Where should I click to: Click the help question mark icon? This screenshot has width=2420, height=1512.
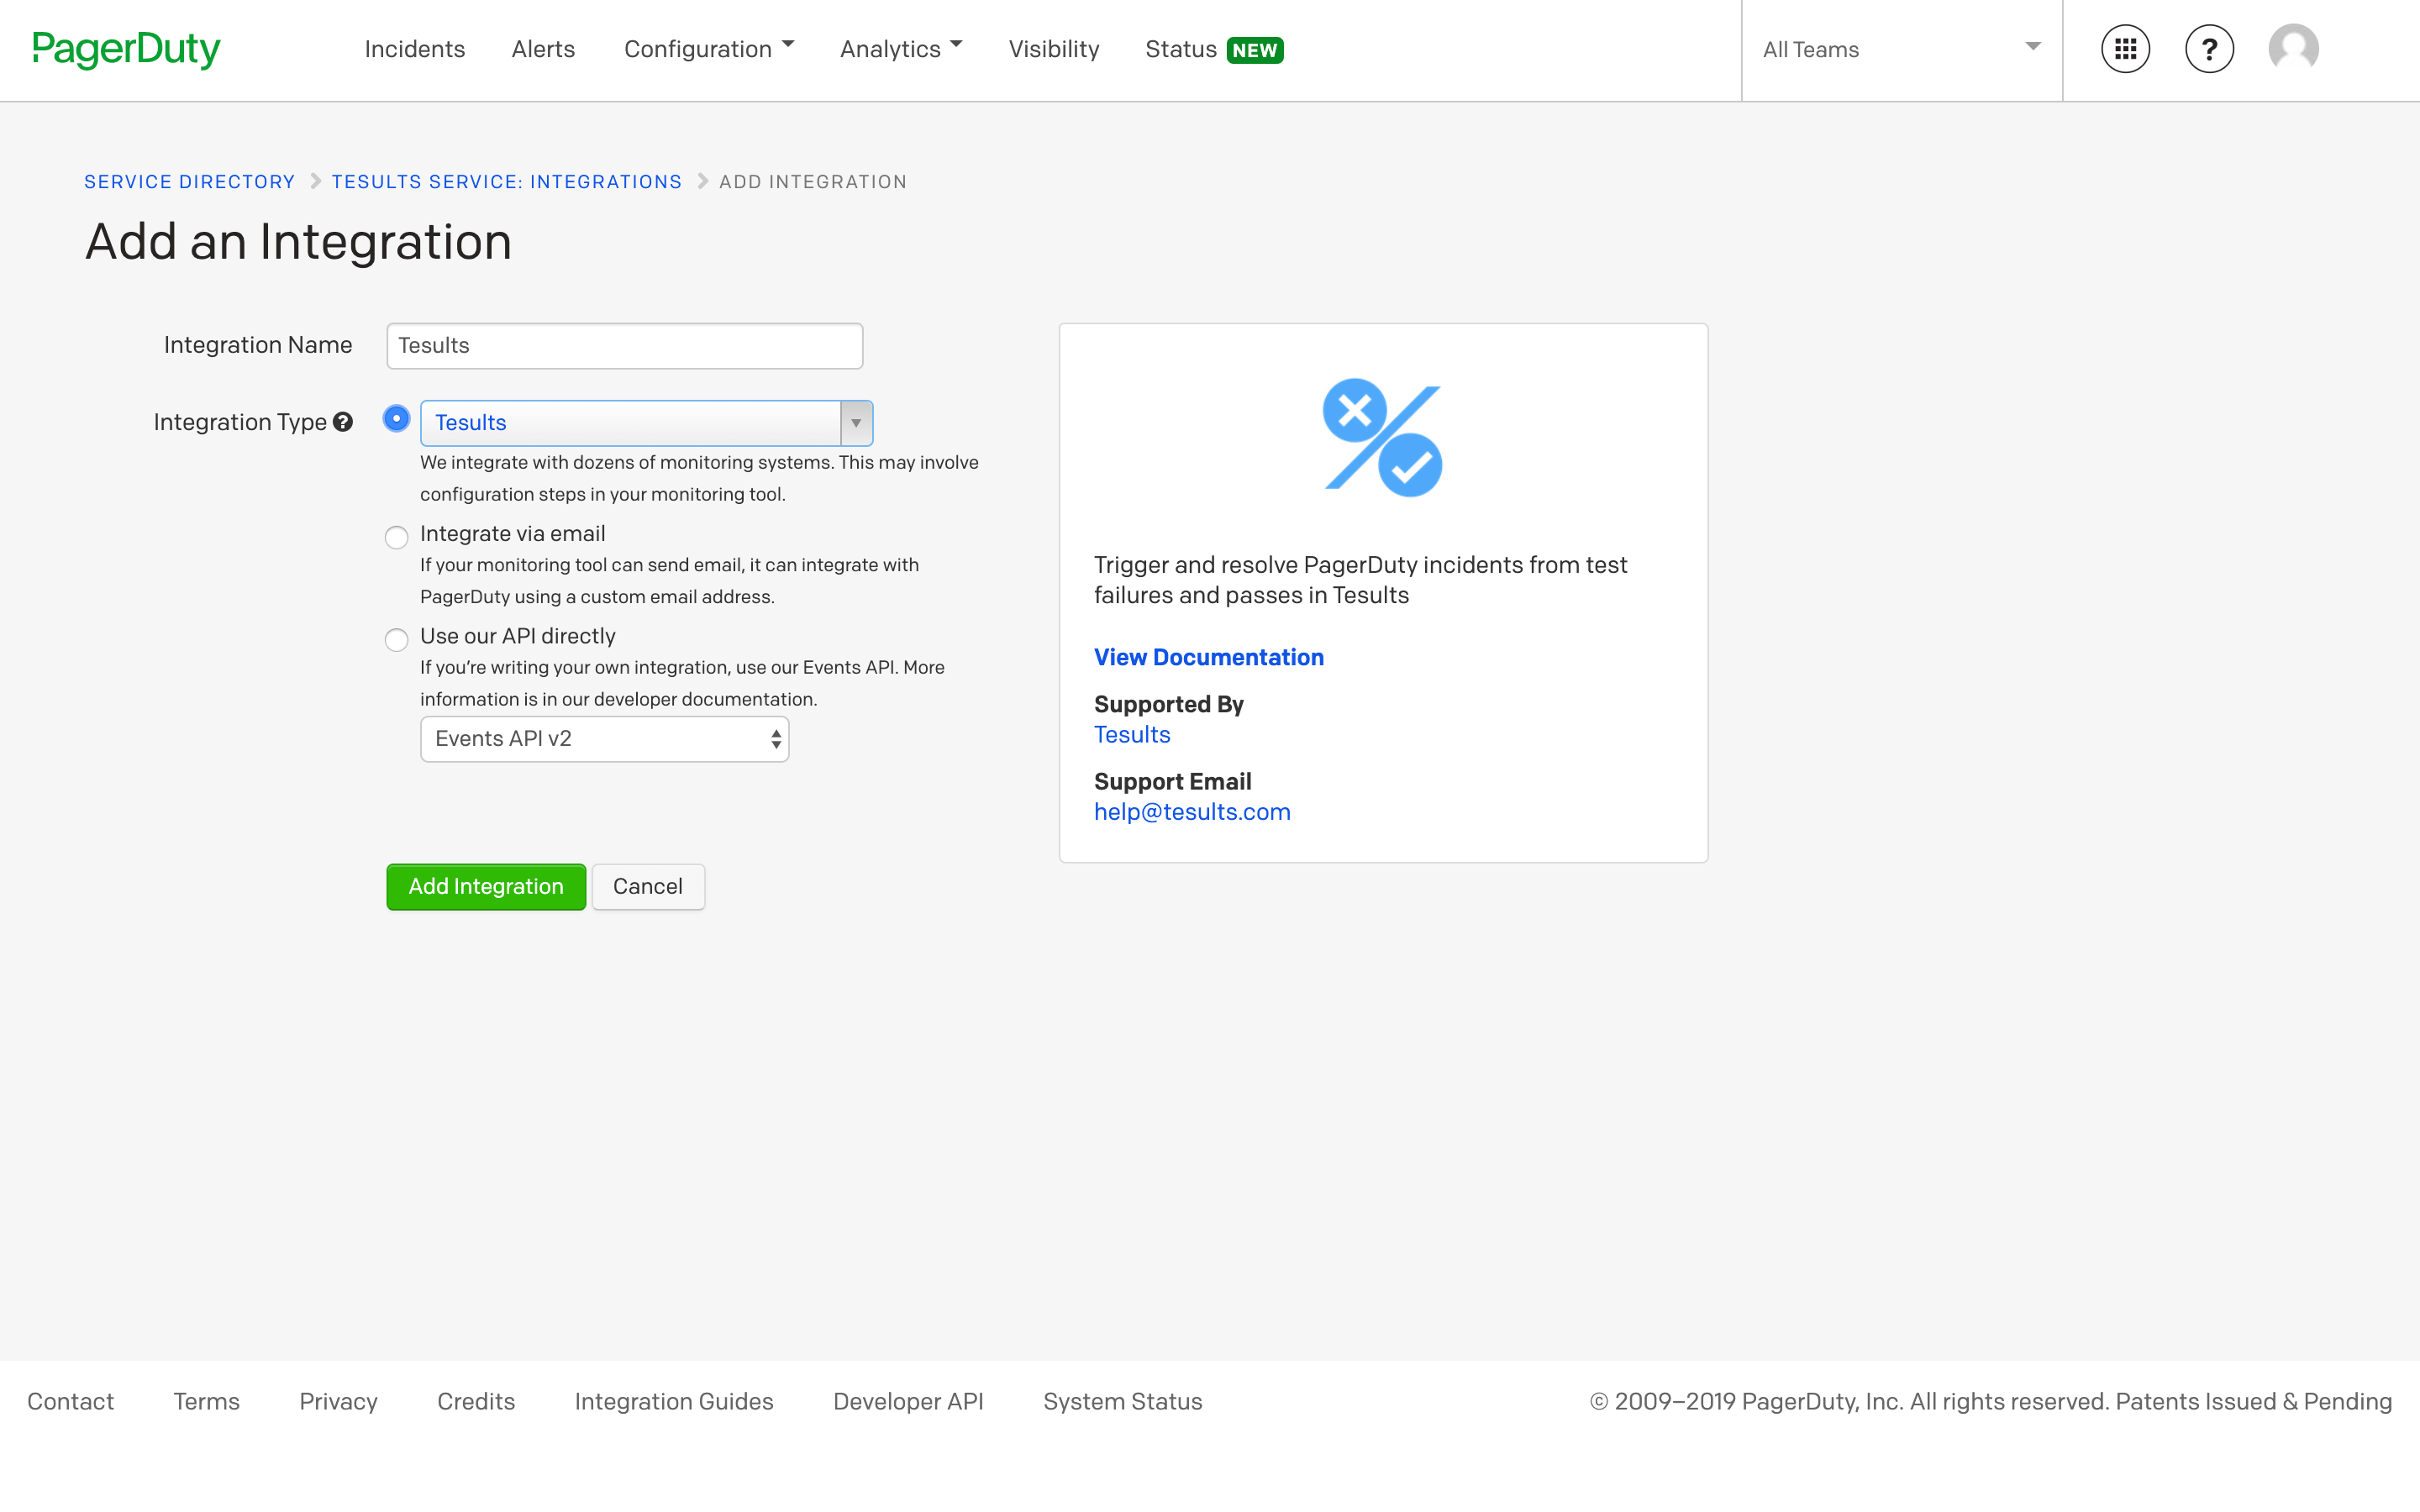point(2209,49)
